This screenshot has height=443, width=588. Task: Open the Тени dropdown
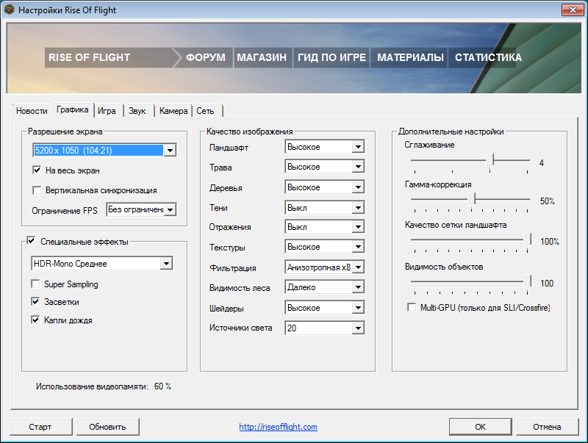[x=324, y=207]
